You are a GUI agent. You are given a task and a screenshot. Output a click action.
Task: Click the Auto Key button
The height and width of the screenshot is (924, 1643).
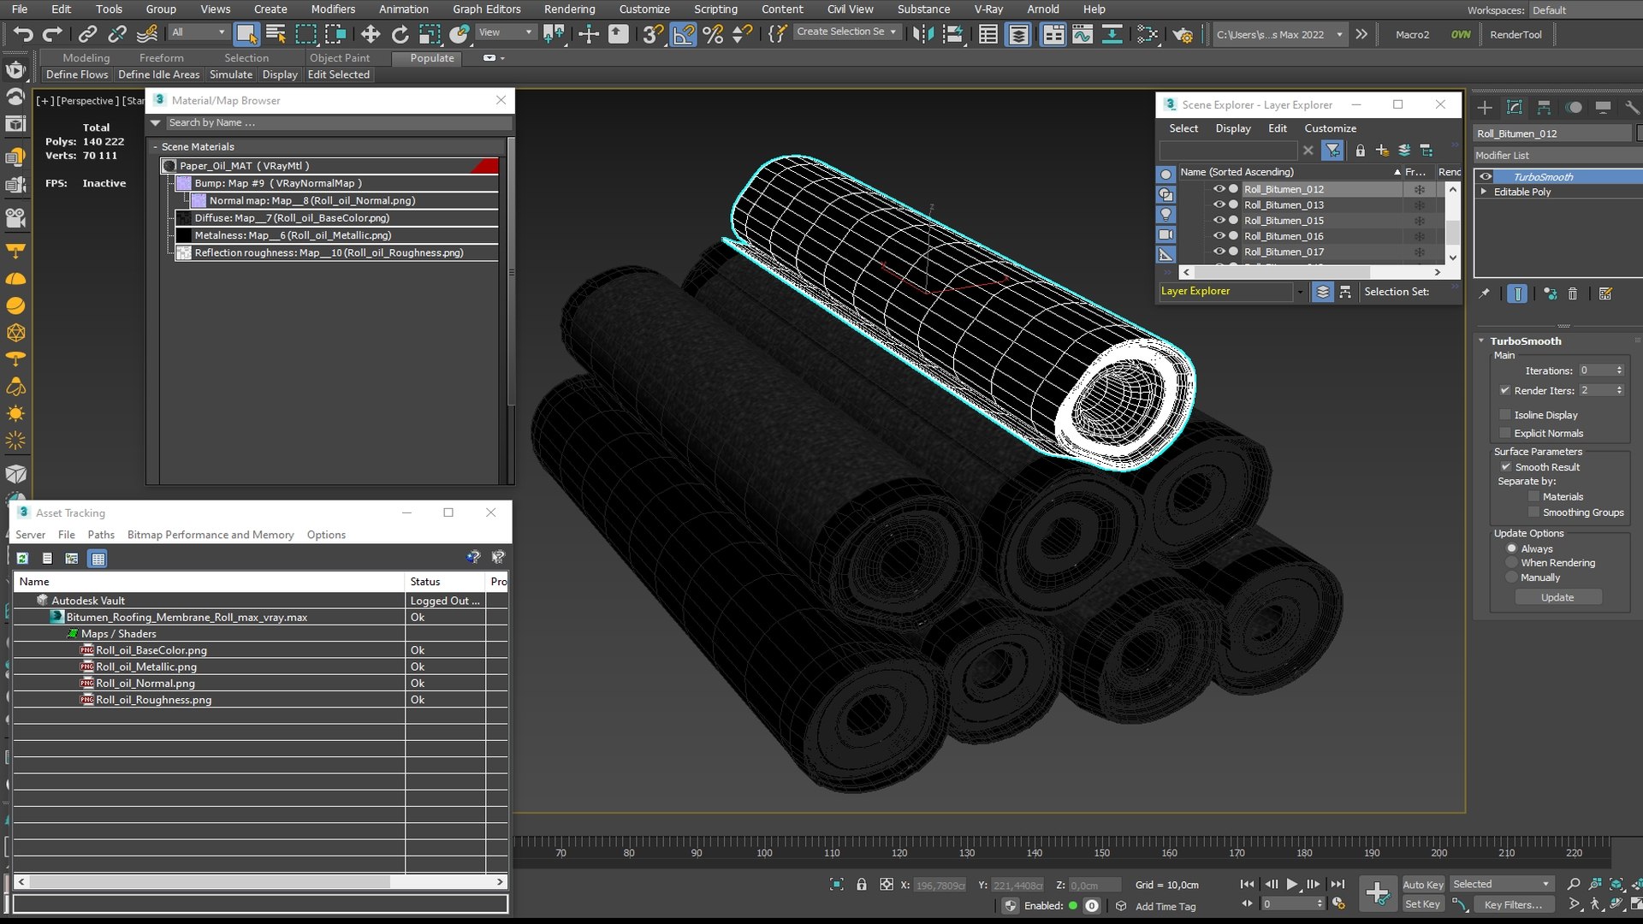[x=1423, y=885]
